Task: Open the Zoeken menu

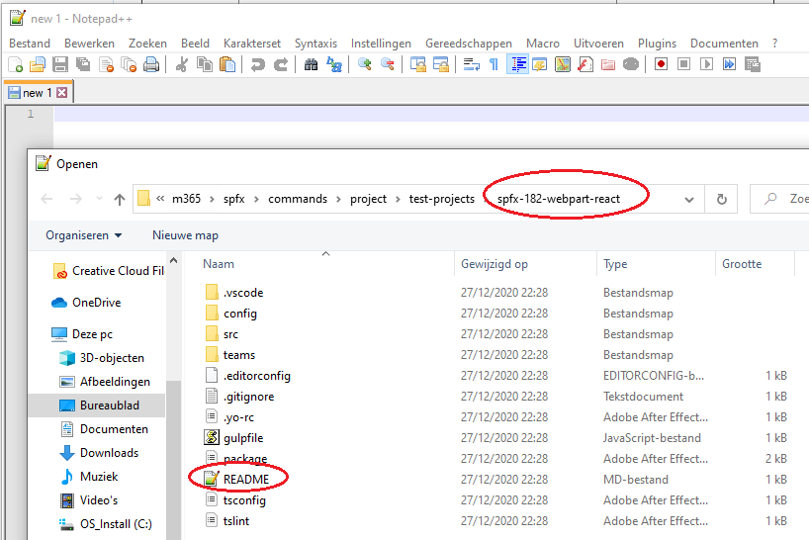Action: tap(147, 44)
